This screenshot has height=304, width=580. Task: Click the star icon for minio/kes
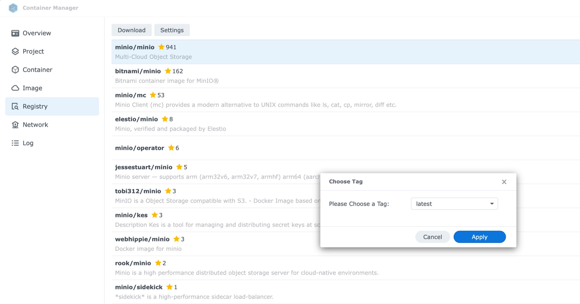(154, 215)
